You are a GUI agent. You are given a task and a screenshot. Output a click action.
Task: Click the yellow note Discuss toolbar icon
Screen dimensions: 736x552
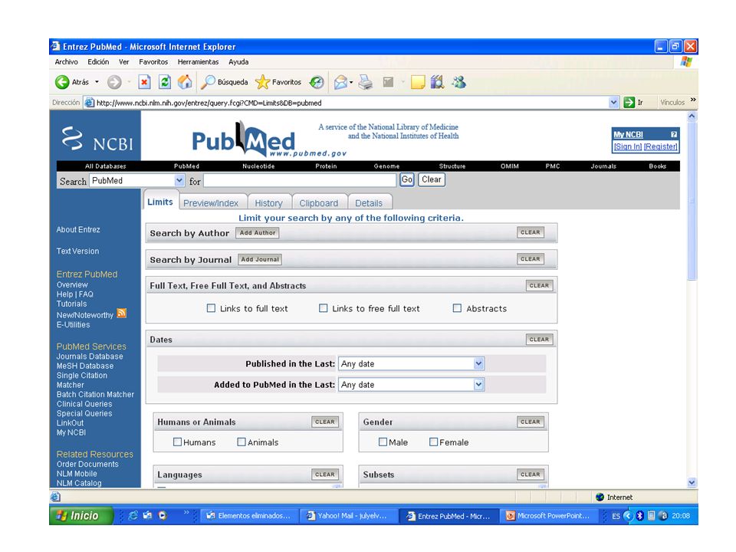click(417, 82)
